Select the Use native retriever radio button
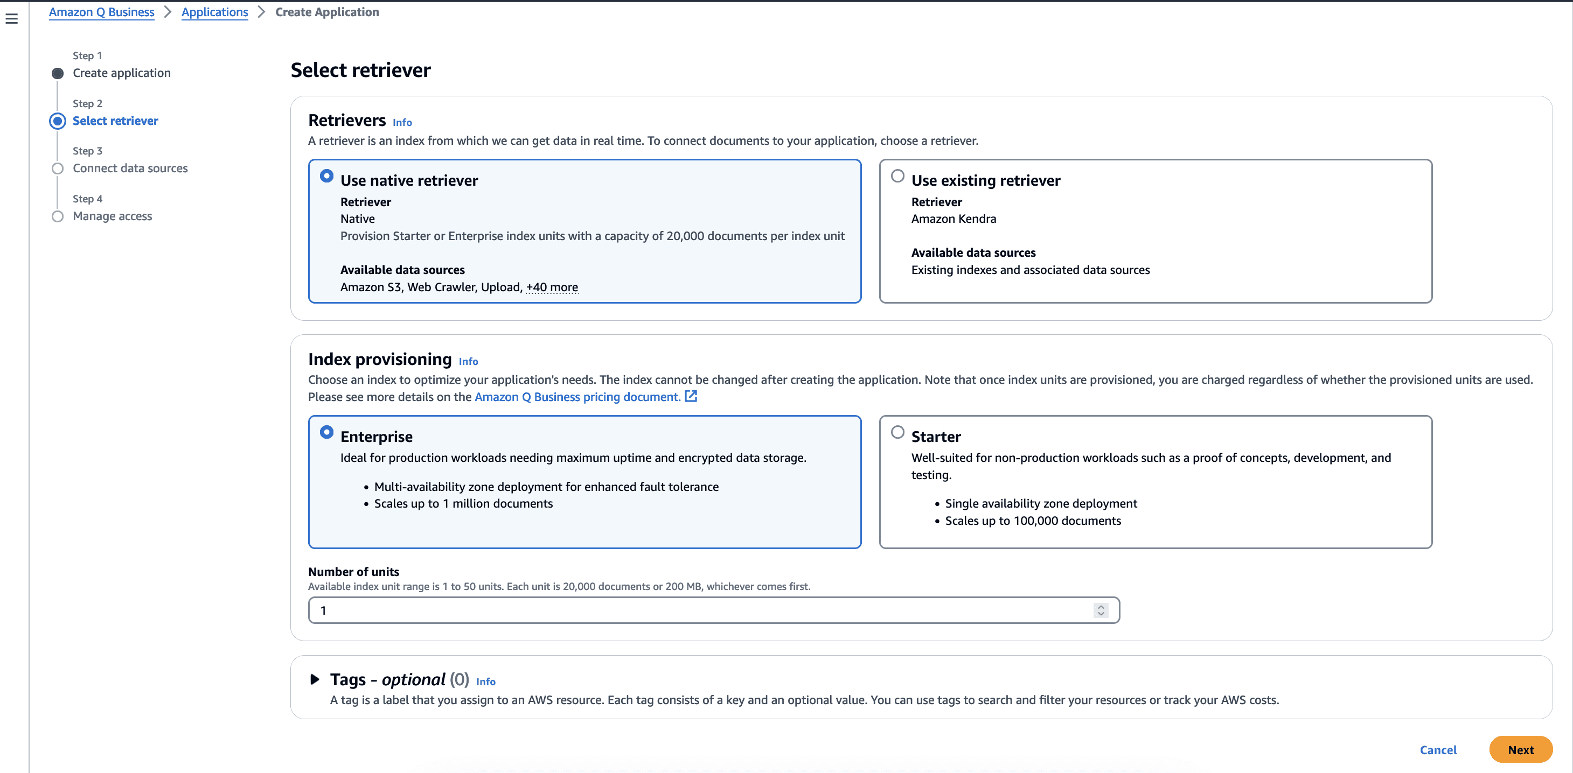Viewport: 1573px width, 773px height. 326,177
